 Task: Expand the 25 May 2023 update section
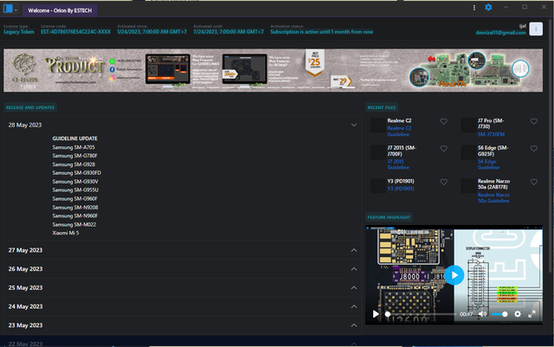click(354, 287)
